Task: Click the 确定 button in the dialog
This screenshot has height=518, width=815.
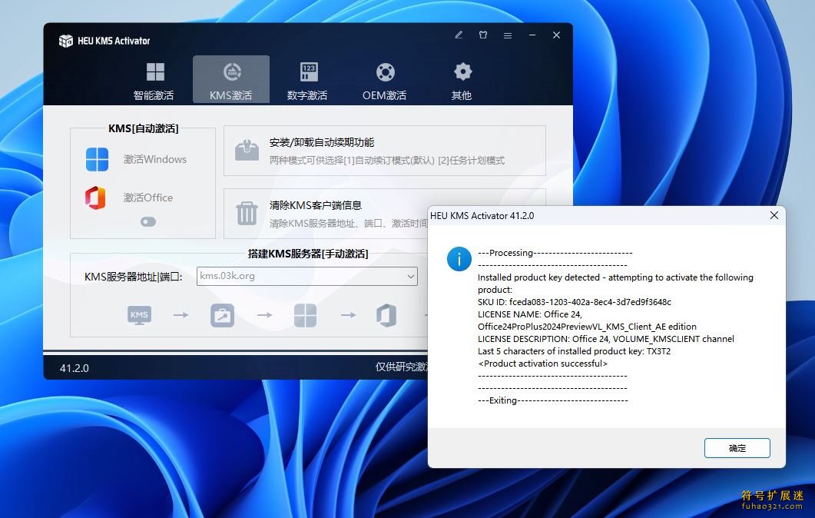Action: (x=737, y=448)
